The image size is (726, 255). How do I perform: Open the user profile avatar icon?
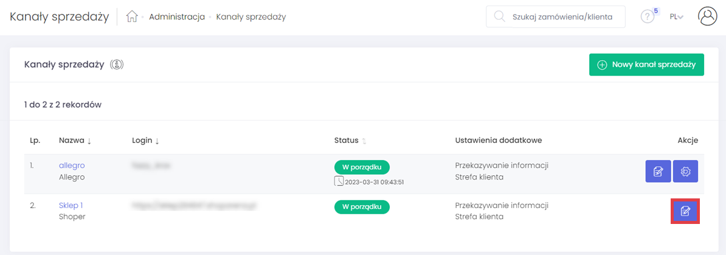[x=708, y=17]
